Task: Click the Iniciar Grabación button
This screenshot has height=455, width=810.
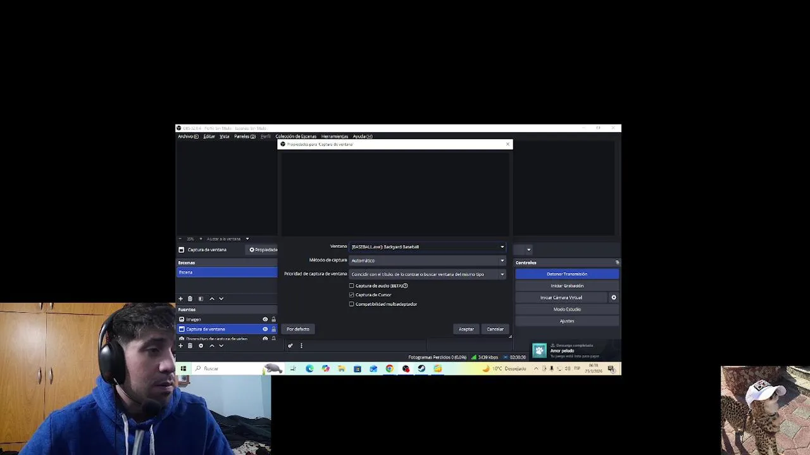Action: click(567, 286)
